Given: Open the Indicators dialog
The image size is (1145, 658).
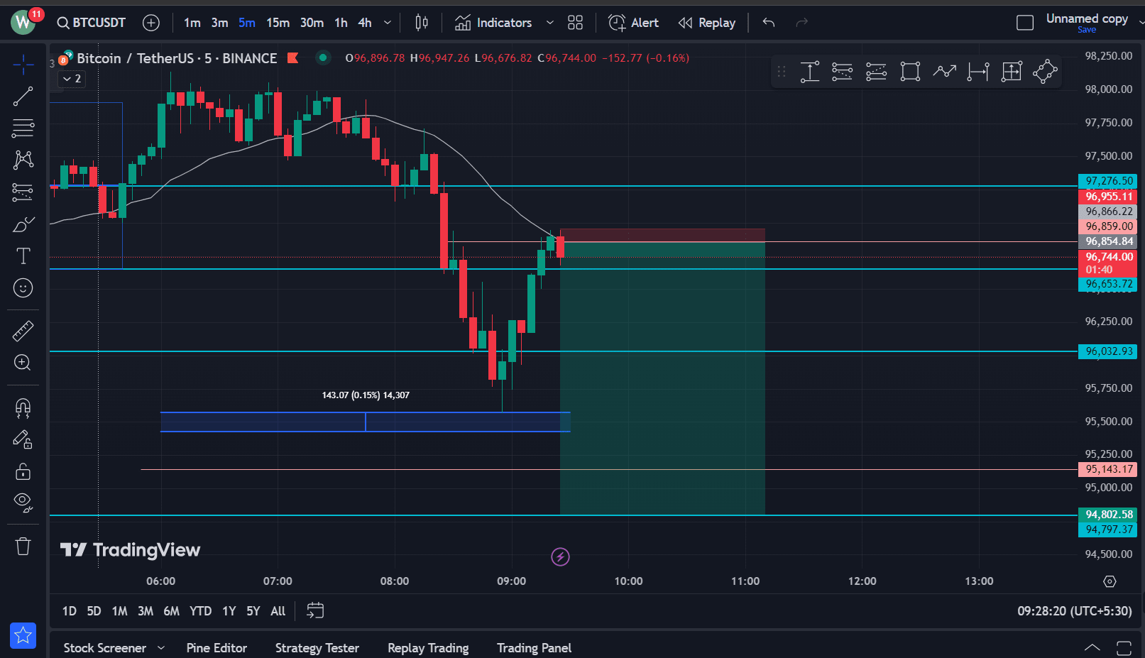Looking at the screenshot, I should (493, 23).
